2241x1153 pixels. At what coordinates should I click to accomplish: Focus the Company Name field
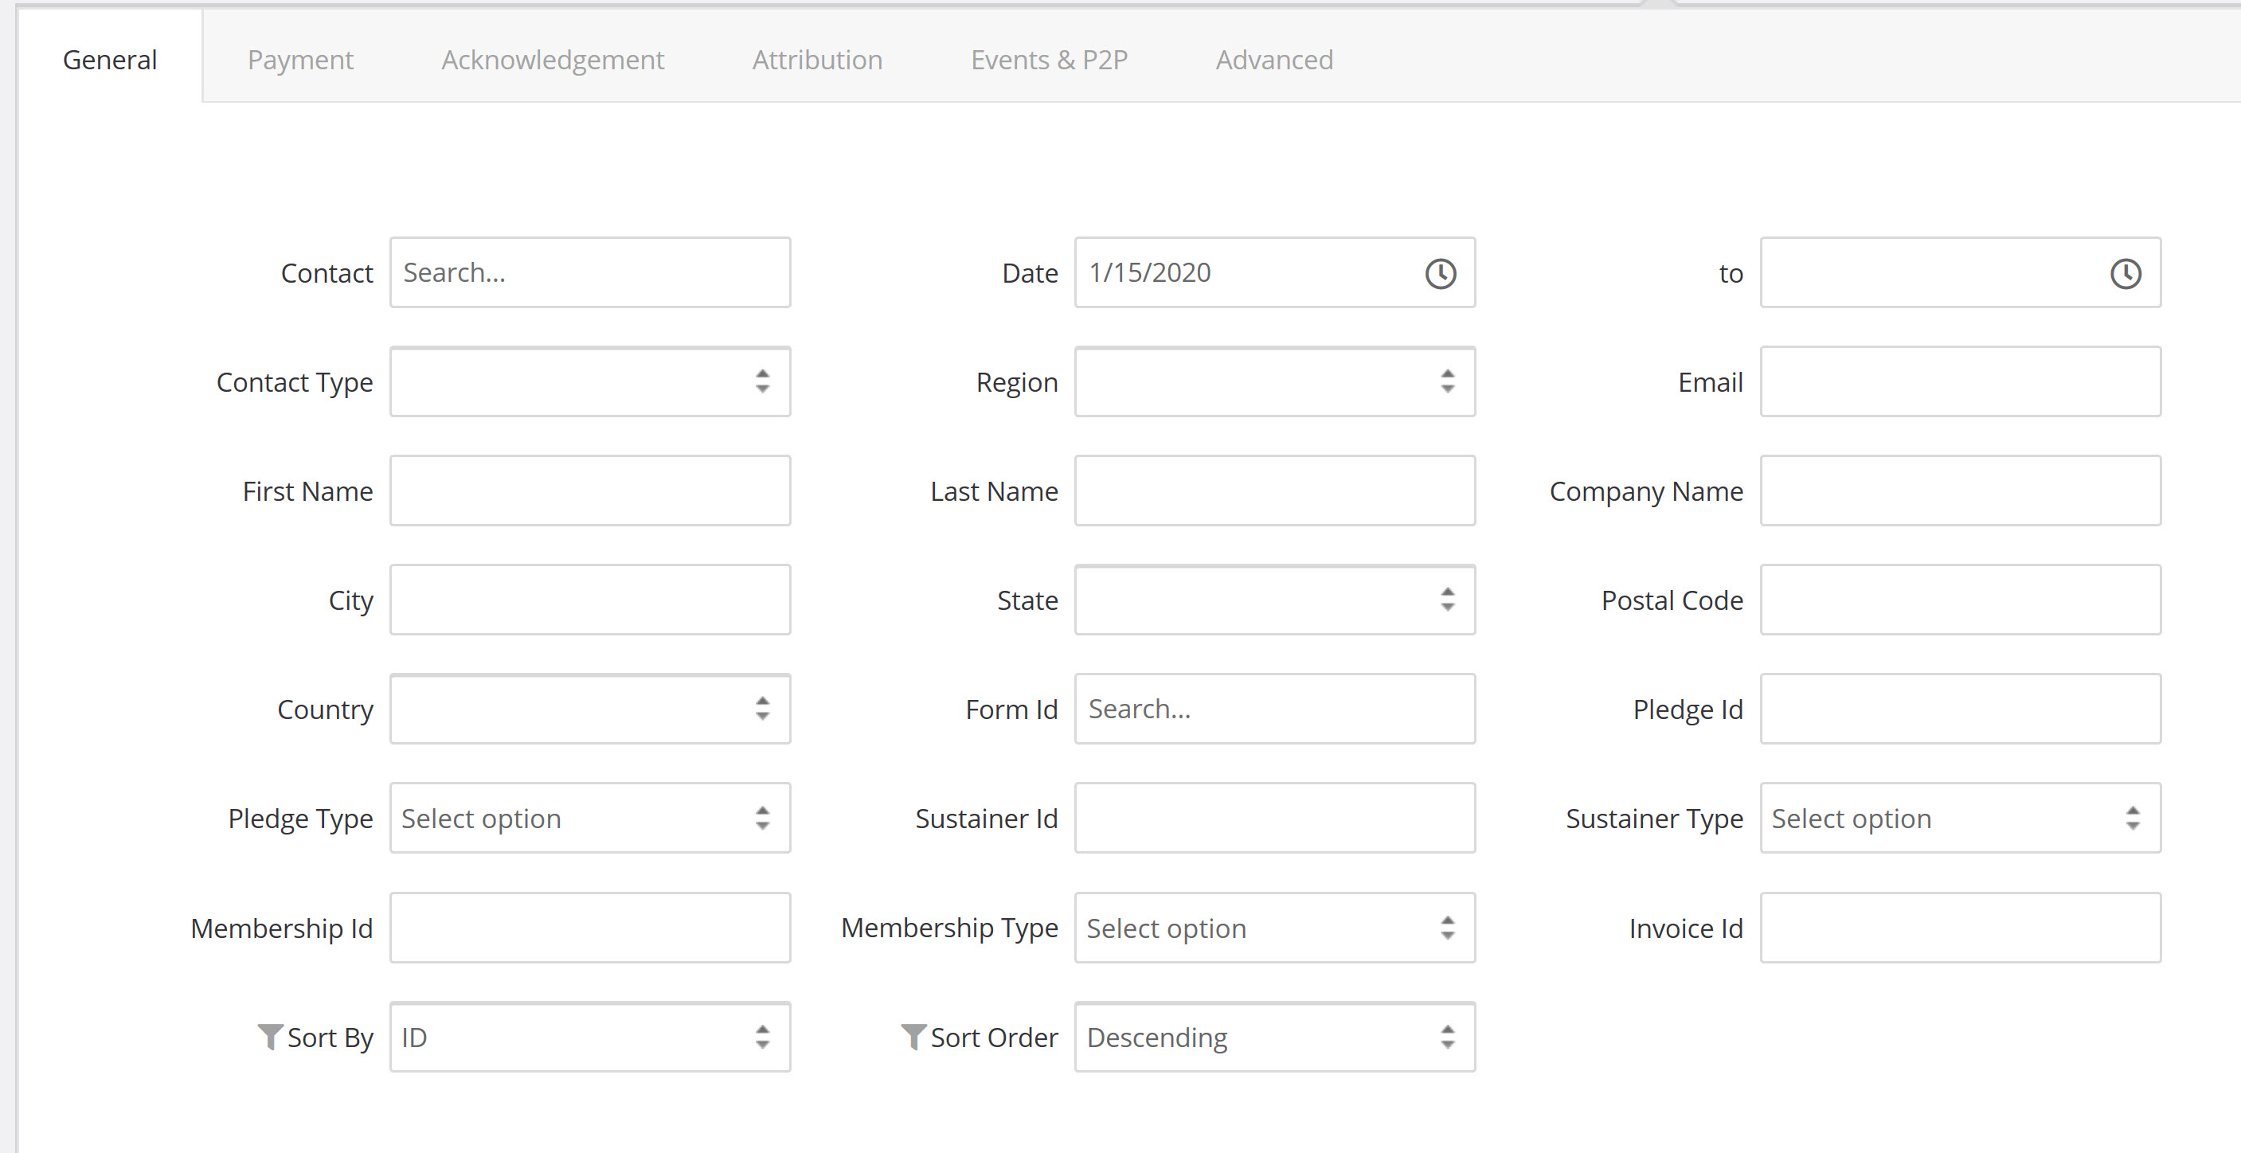pos(1960,491)
